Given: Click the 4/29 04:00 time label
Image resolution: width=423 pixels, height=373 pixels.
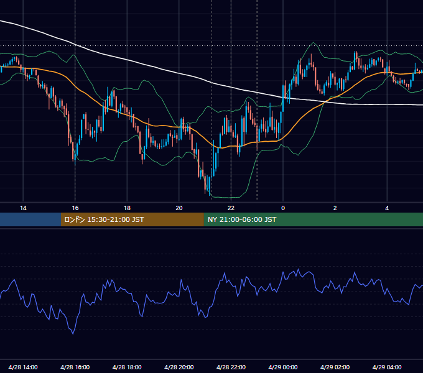Looking at the screenshot, I should pos(387,367).
